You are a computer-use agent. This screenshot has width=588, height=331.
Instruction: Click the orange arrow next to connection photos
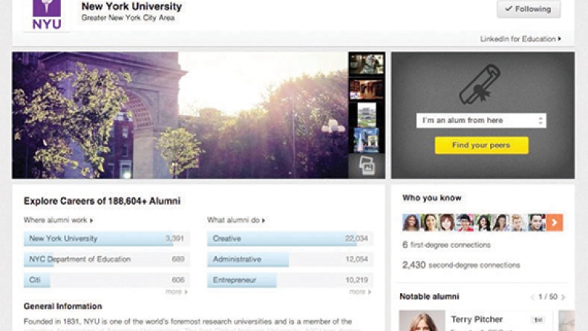555,223
